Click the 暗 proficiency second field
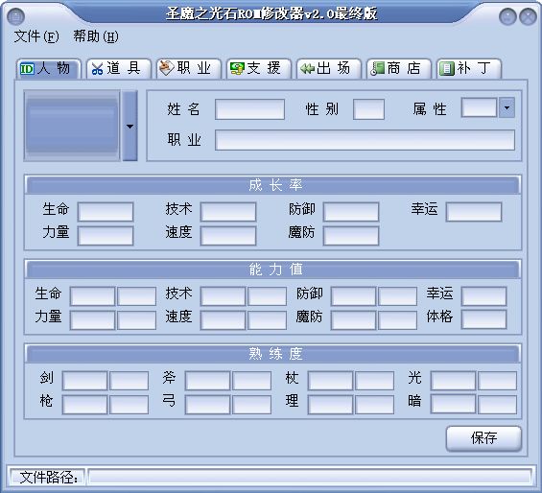 pos(498,405)
